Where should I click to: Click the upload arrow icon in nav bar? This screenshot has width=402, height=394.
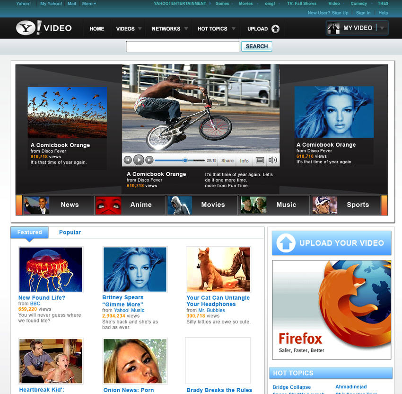(275, 29)
